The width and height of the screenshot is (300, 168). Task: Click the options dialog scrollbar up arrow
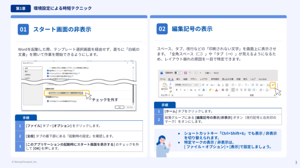pyautogui.click(x=133, y=68)
